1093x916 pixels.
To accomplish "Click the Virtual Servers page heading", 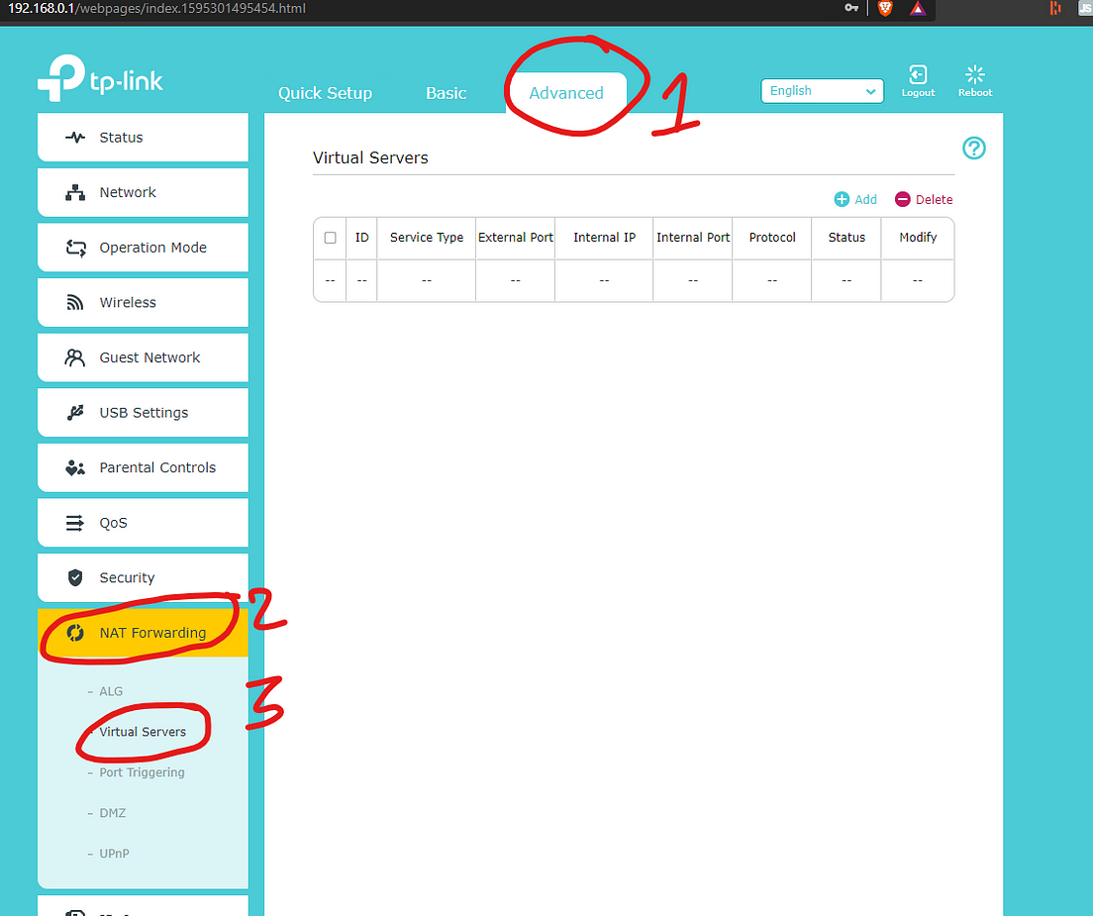I will point(370,157).
